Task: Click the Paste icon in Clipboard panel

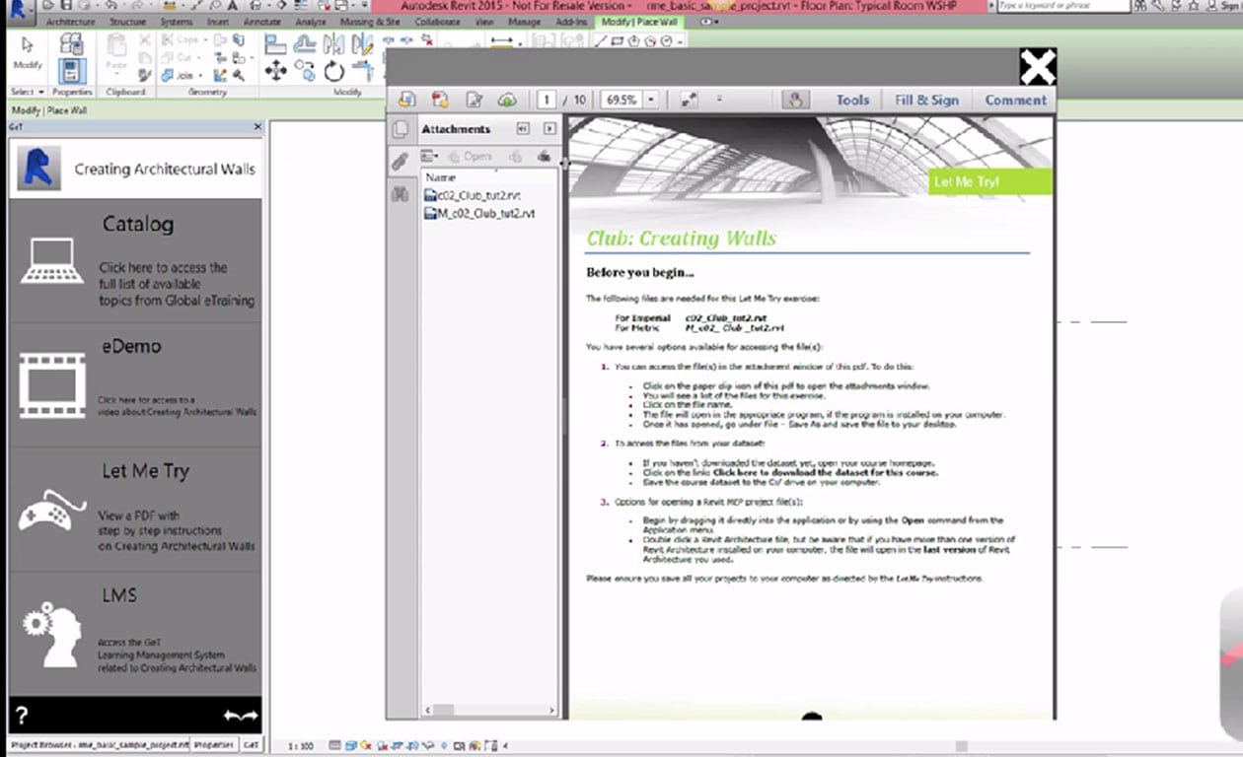Action: pos(116,46)
